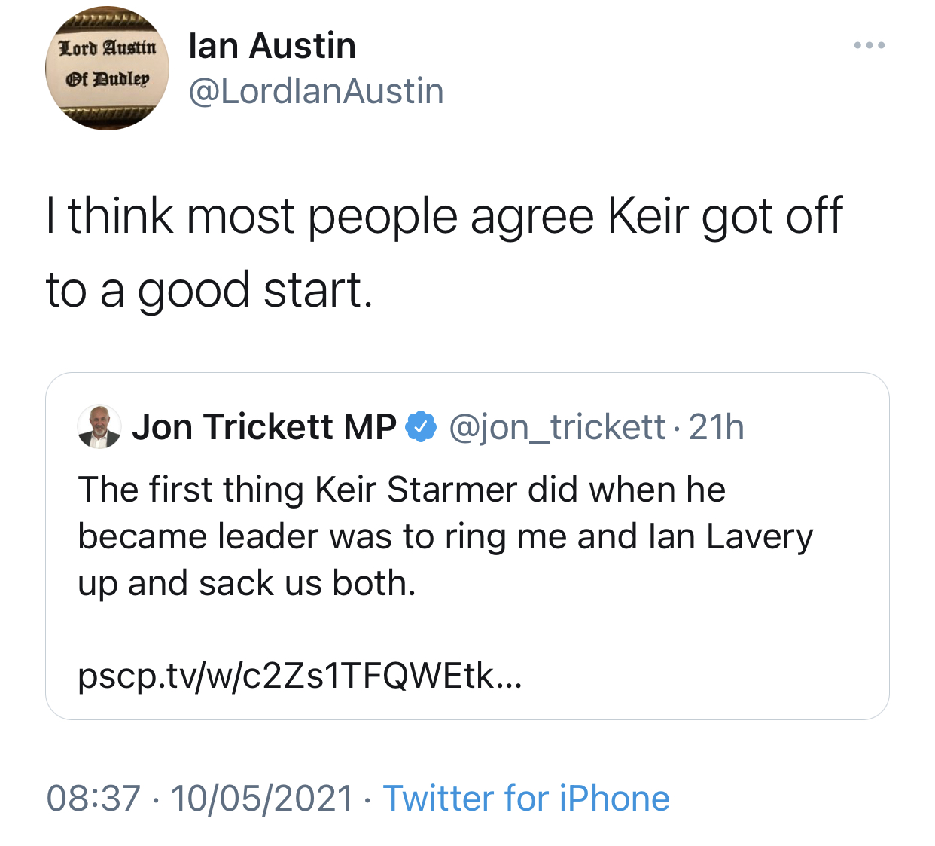Click the @LordIanAustin handle
Screen dimensions: 935x846
(x=315, y=92)
